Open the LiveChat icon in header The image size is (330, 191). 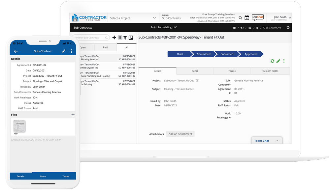click(257, 17)
